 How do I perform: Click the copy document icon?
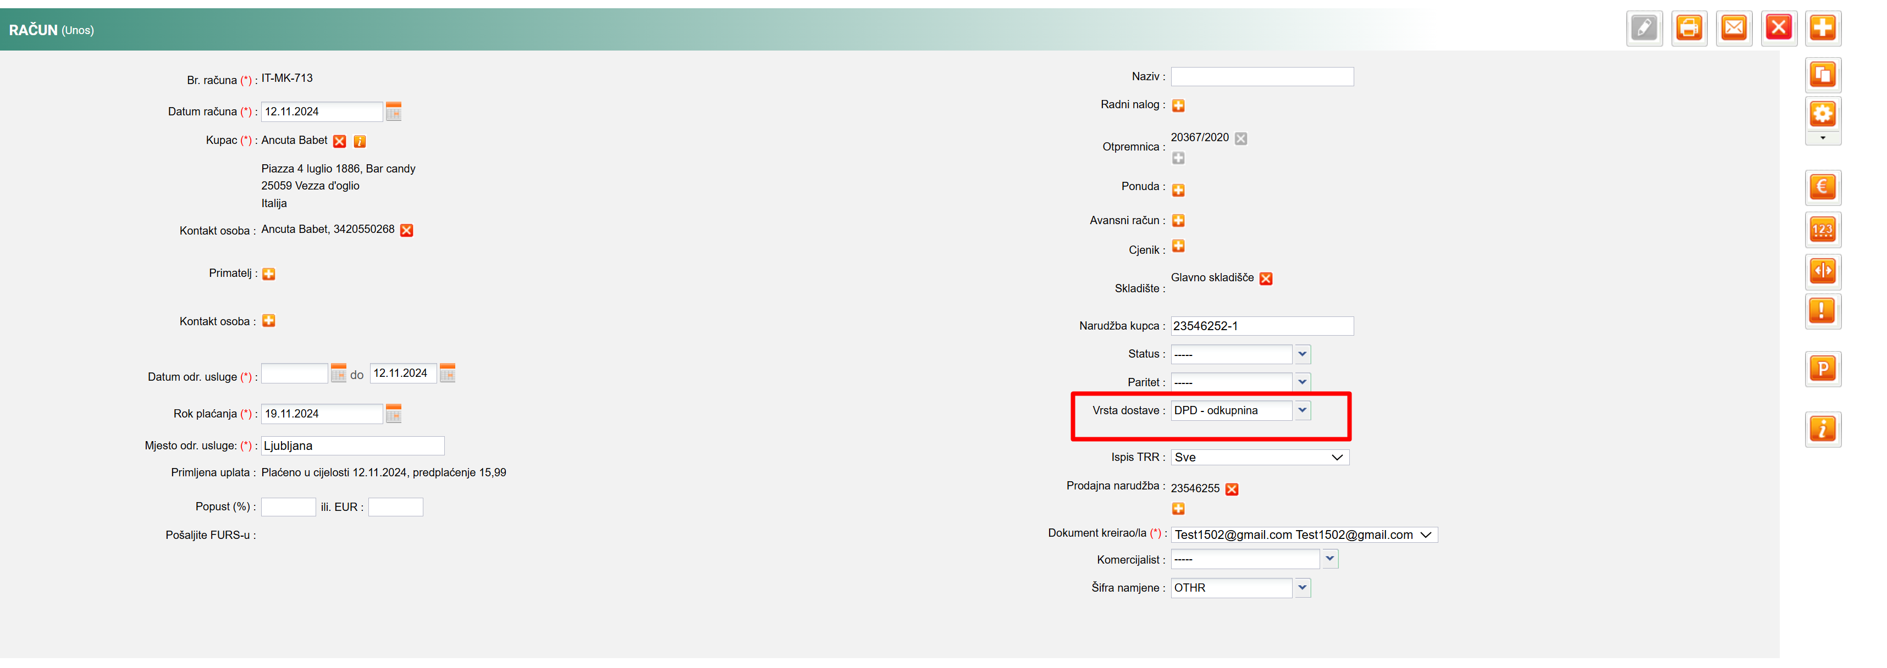point(1822,75)
